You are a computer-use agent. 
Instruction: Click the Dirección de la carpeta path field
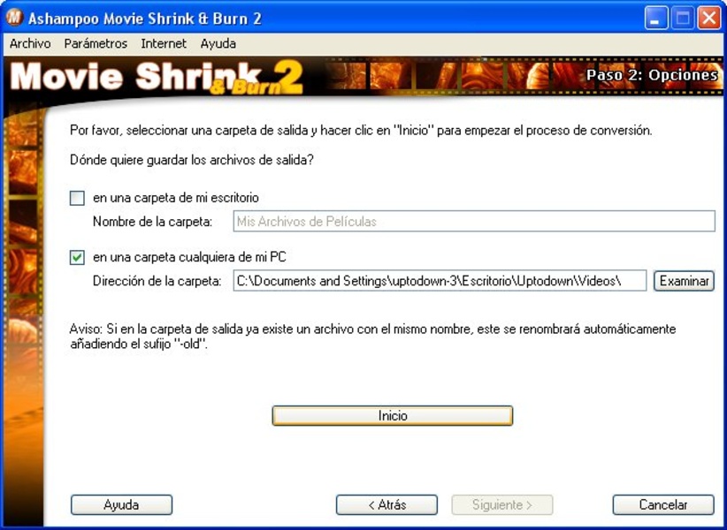click(x=440, y=281)
